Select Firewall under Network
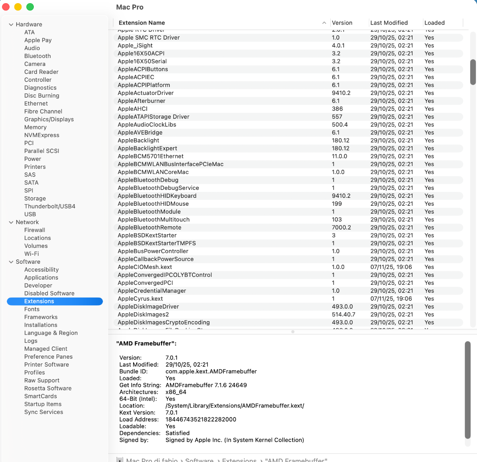This screenshot has width=477, height=462. (35, 230)
